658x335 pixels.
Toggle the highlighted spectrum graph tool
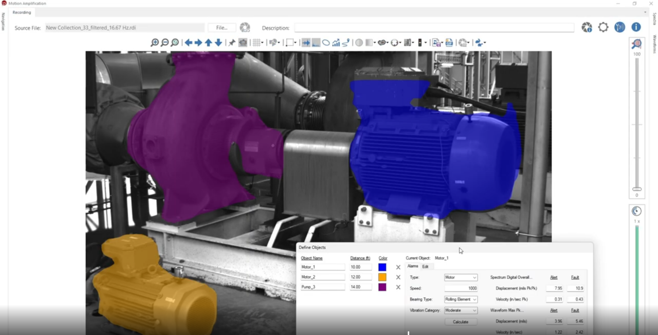click(x=316, y=43)
